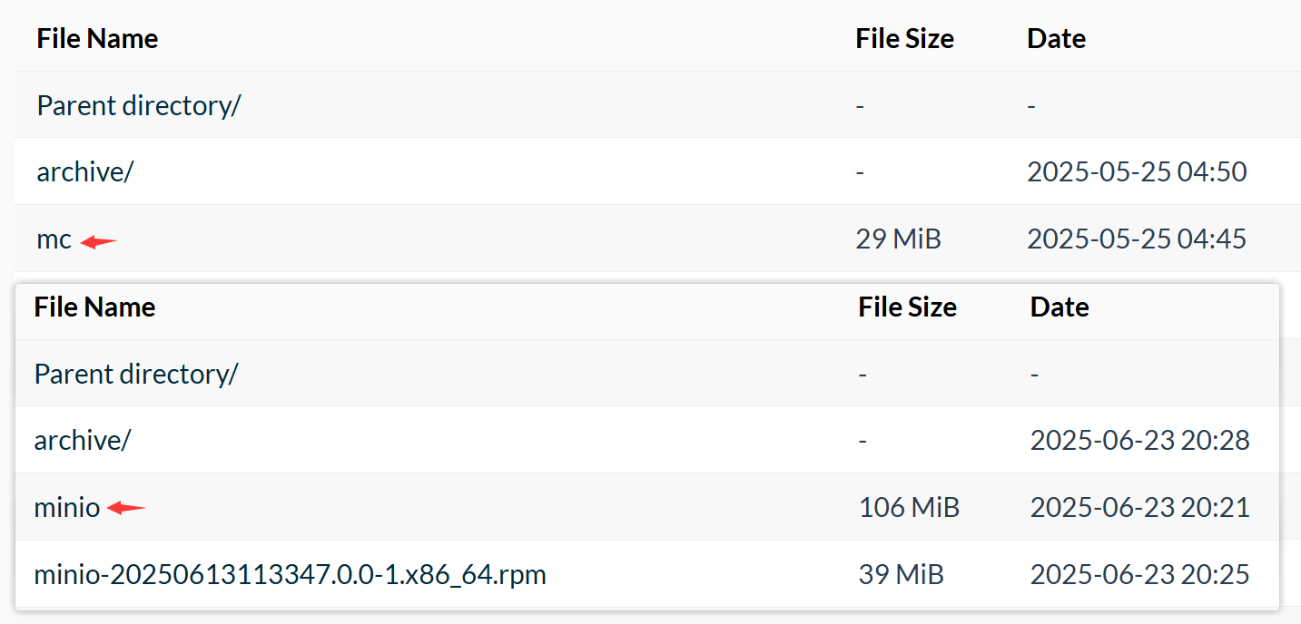The height and width of the screenshot is (624, 1301).
Task: Select the 39 MiB size cell
Action: pos(901,574)
